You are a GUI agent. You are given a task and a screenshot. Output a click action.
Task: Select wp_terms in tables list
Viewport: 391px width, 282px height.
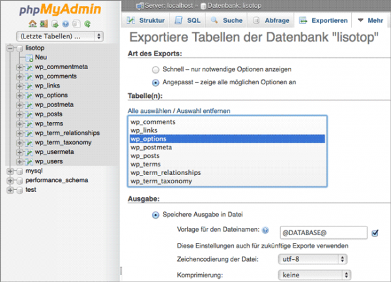227,164
